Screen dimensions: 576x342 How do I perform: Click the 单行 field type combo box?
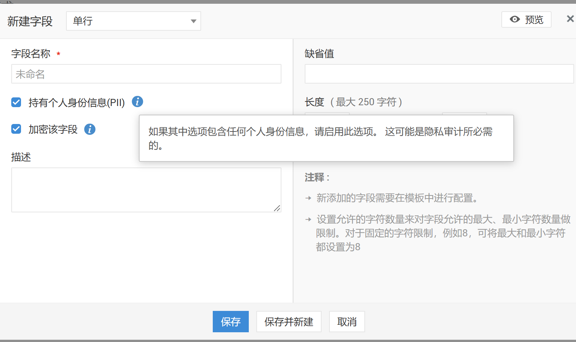[x=128, y=21]
